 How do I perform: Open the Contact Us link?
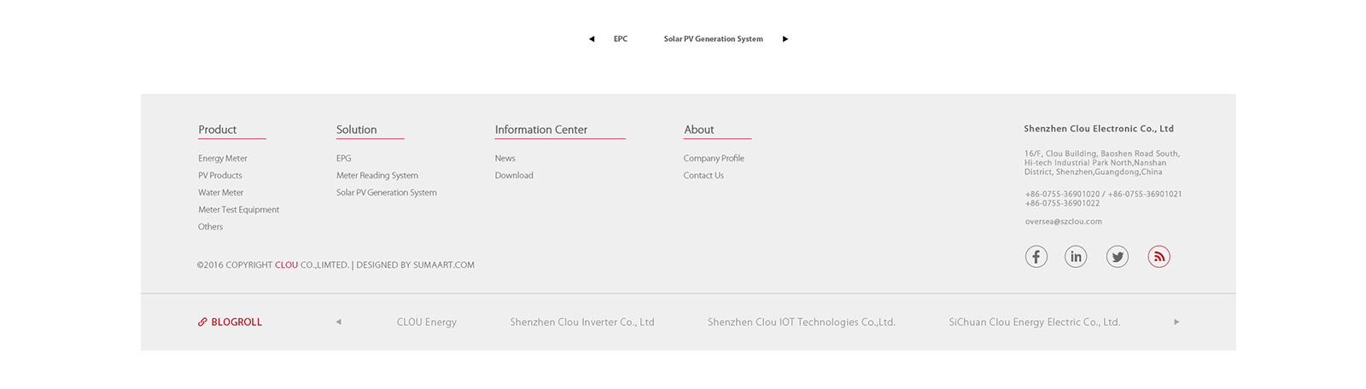pyautogui.click(x=703, y=176)
